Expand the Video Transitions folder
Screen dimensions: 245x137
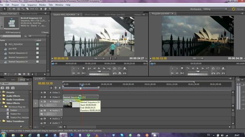pos(1,121)
